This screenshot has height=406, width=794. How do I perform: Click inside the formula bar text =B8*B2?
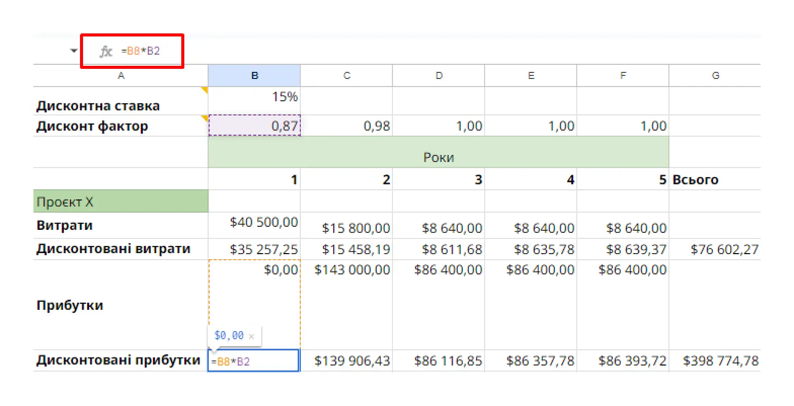[141, 51]
